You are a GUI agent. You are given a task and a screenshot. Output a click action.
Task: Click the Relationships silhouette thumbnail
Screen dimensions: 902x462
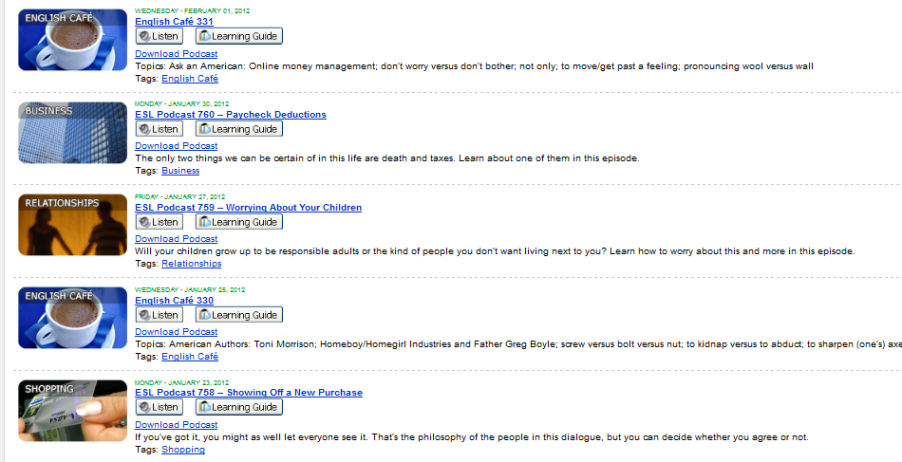tap(72, 225)
